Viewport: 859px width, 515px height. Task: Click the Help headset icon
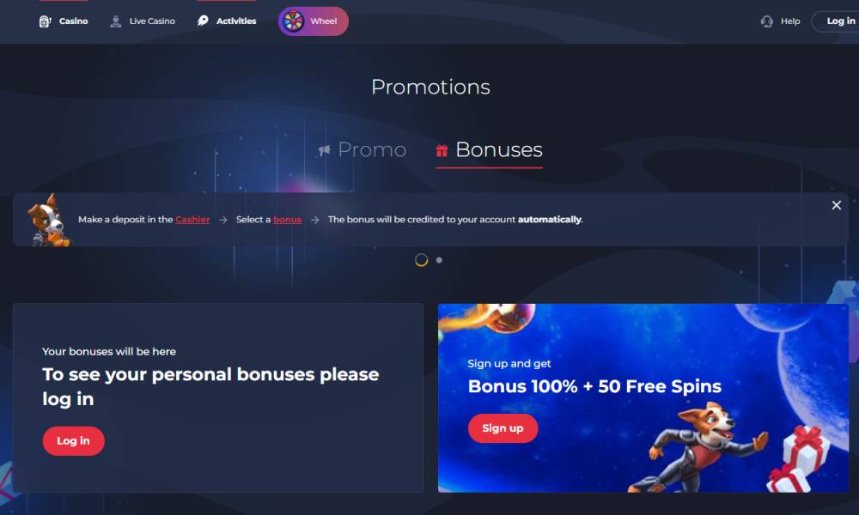pyautogui.click(x=766, y=21)
